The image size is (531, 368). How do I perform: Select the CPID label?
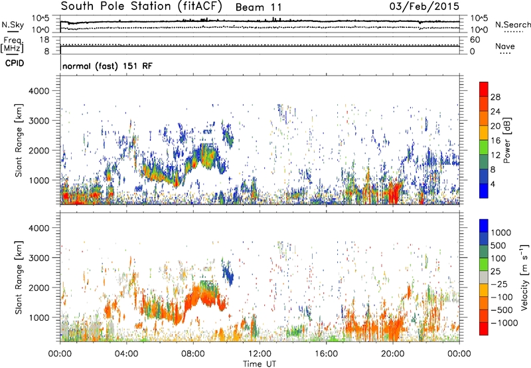(15, 63)
